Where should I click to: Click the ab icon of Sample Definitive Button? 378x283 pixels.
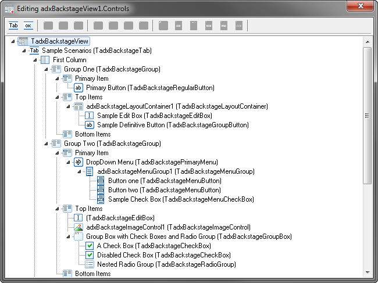click(x=90, y=125)
